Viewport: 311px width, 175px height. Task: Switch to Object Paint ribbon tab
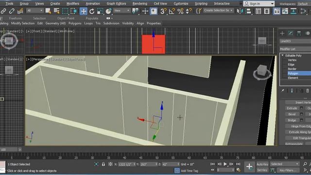coord(66,18)
